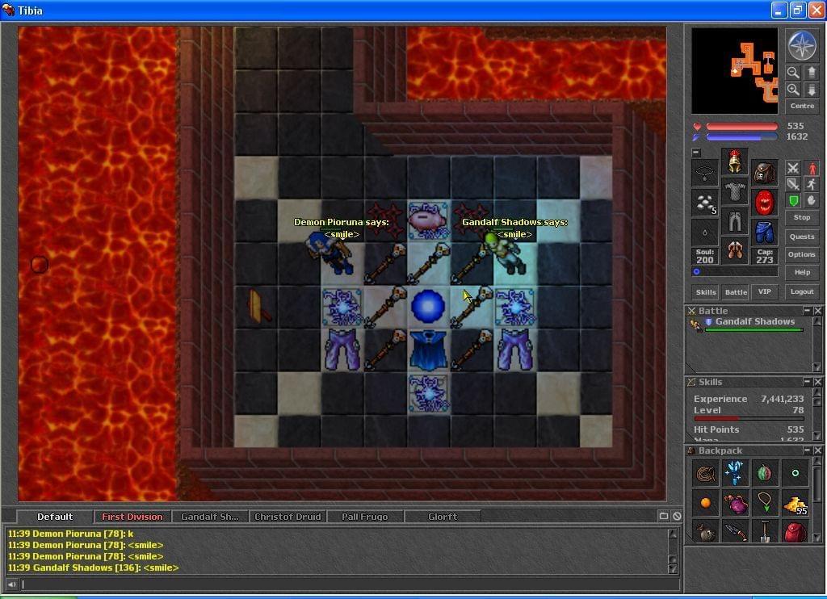This screenshot has width=827, height=599.
Task: Select the green-gem amulet in backpack
Action: [764, 503]
